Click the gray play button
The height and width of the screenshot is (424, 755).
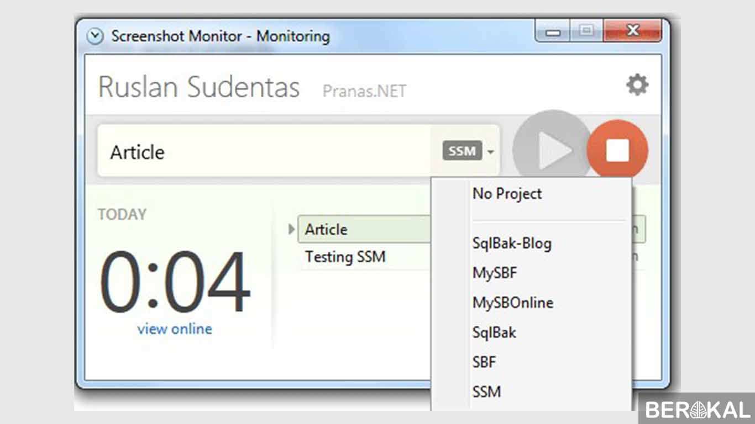pyautogui.click(x=550, y=150)
